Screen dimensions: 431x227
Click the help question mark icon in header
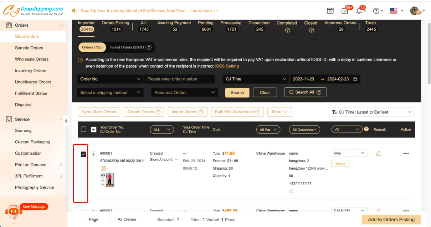376,11
